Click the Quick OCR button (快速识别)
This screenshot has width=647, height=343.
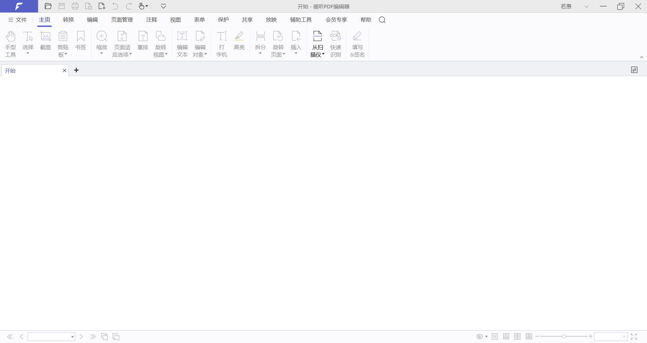pos(336,44)
